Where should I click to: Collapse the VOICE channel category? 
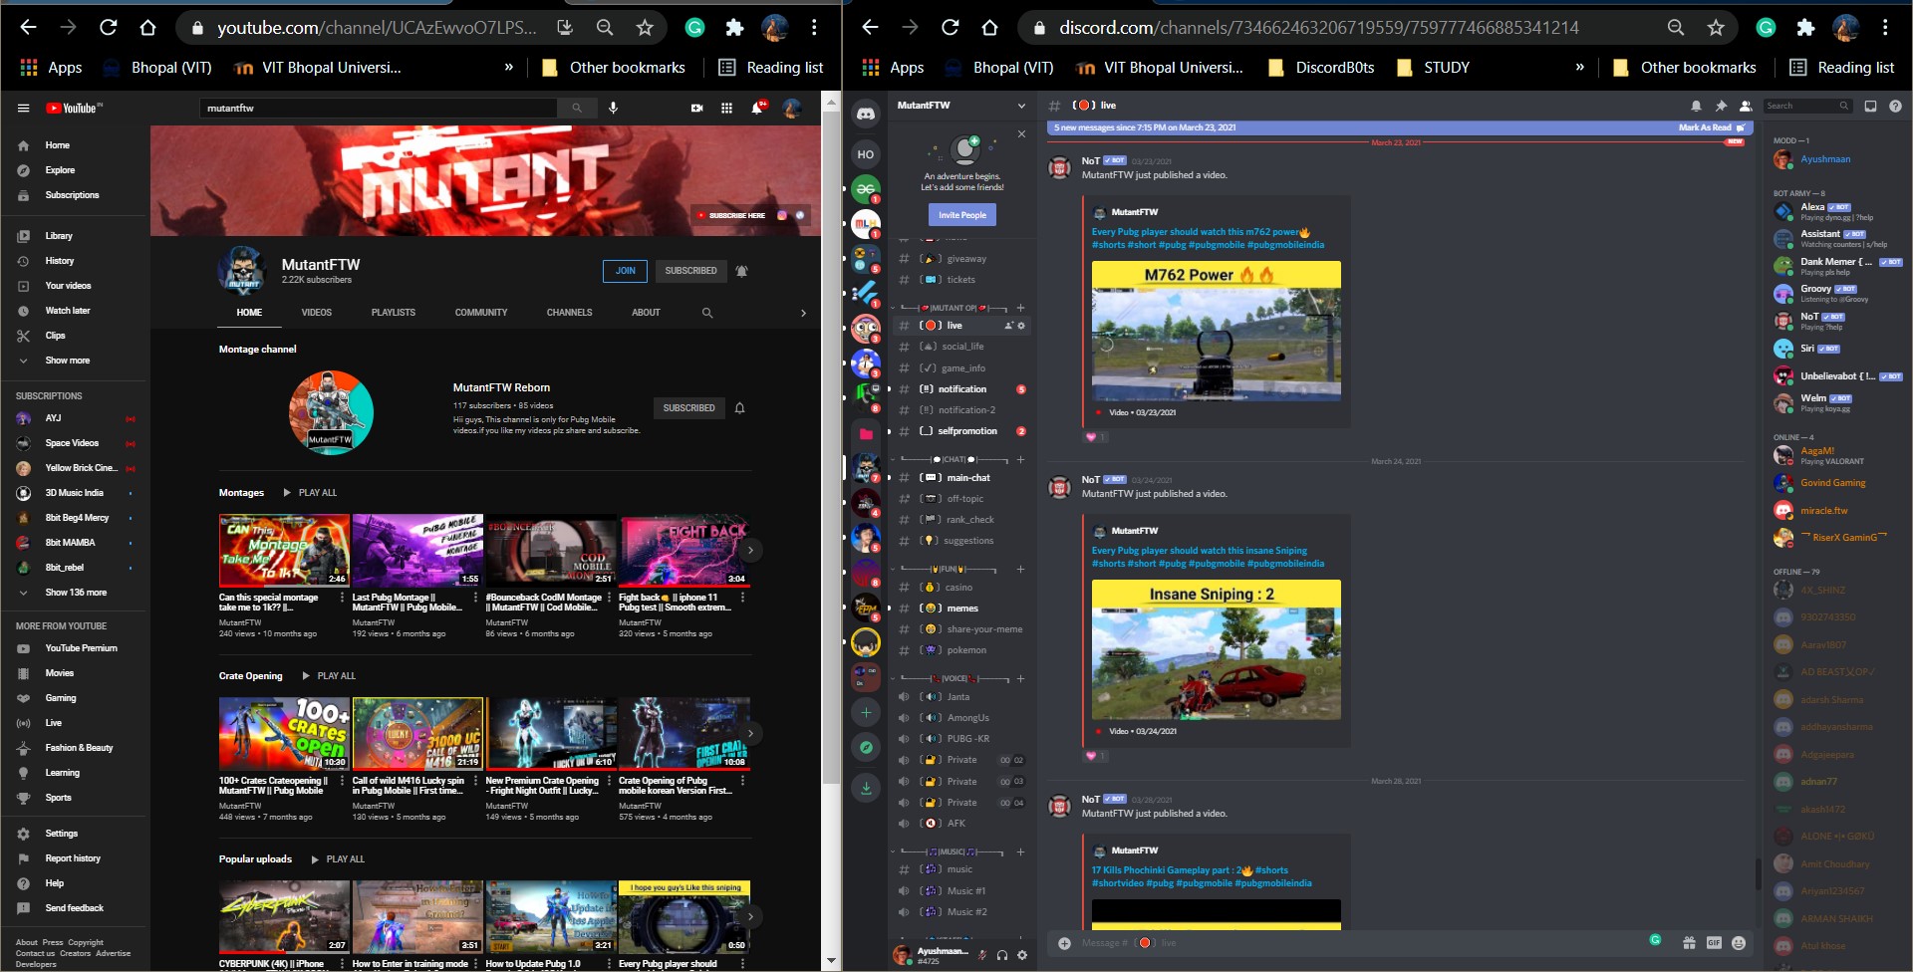(954, 679)
